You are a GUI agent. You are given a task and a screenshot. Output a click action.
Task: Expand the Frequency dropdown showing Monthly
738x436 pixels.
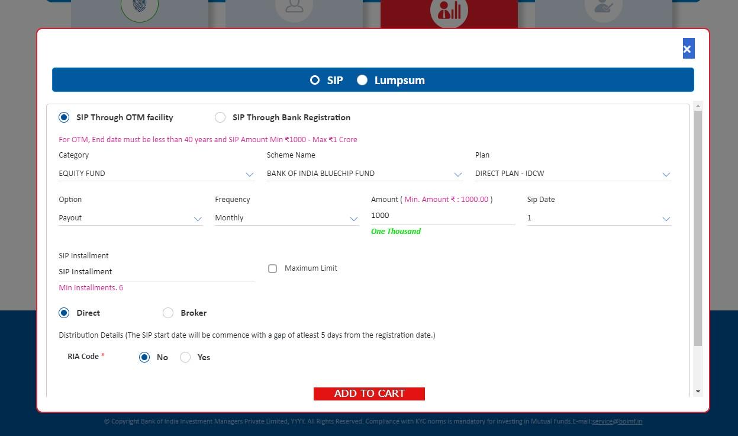pyautogui.click(x=287, y=218)
